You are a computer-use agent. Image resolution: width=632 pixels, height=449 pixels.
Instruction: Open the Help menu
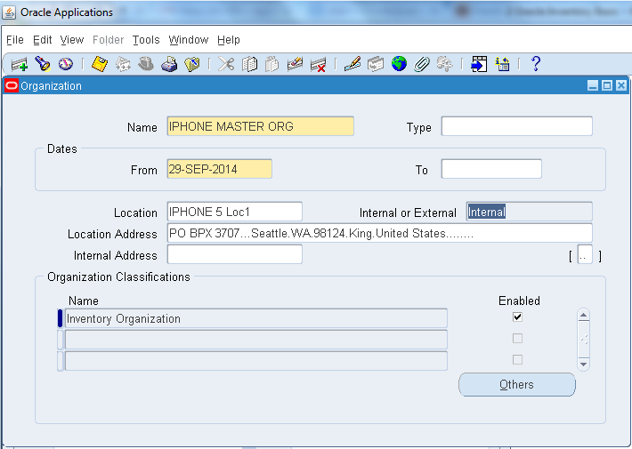click(229, 40)
